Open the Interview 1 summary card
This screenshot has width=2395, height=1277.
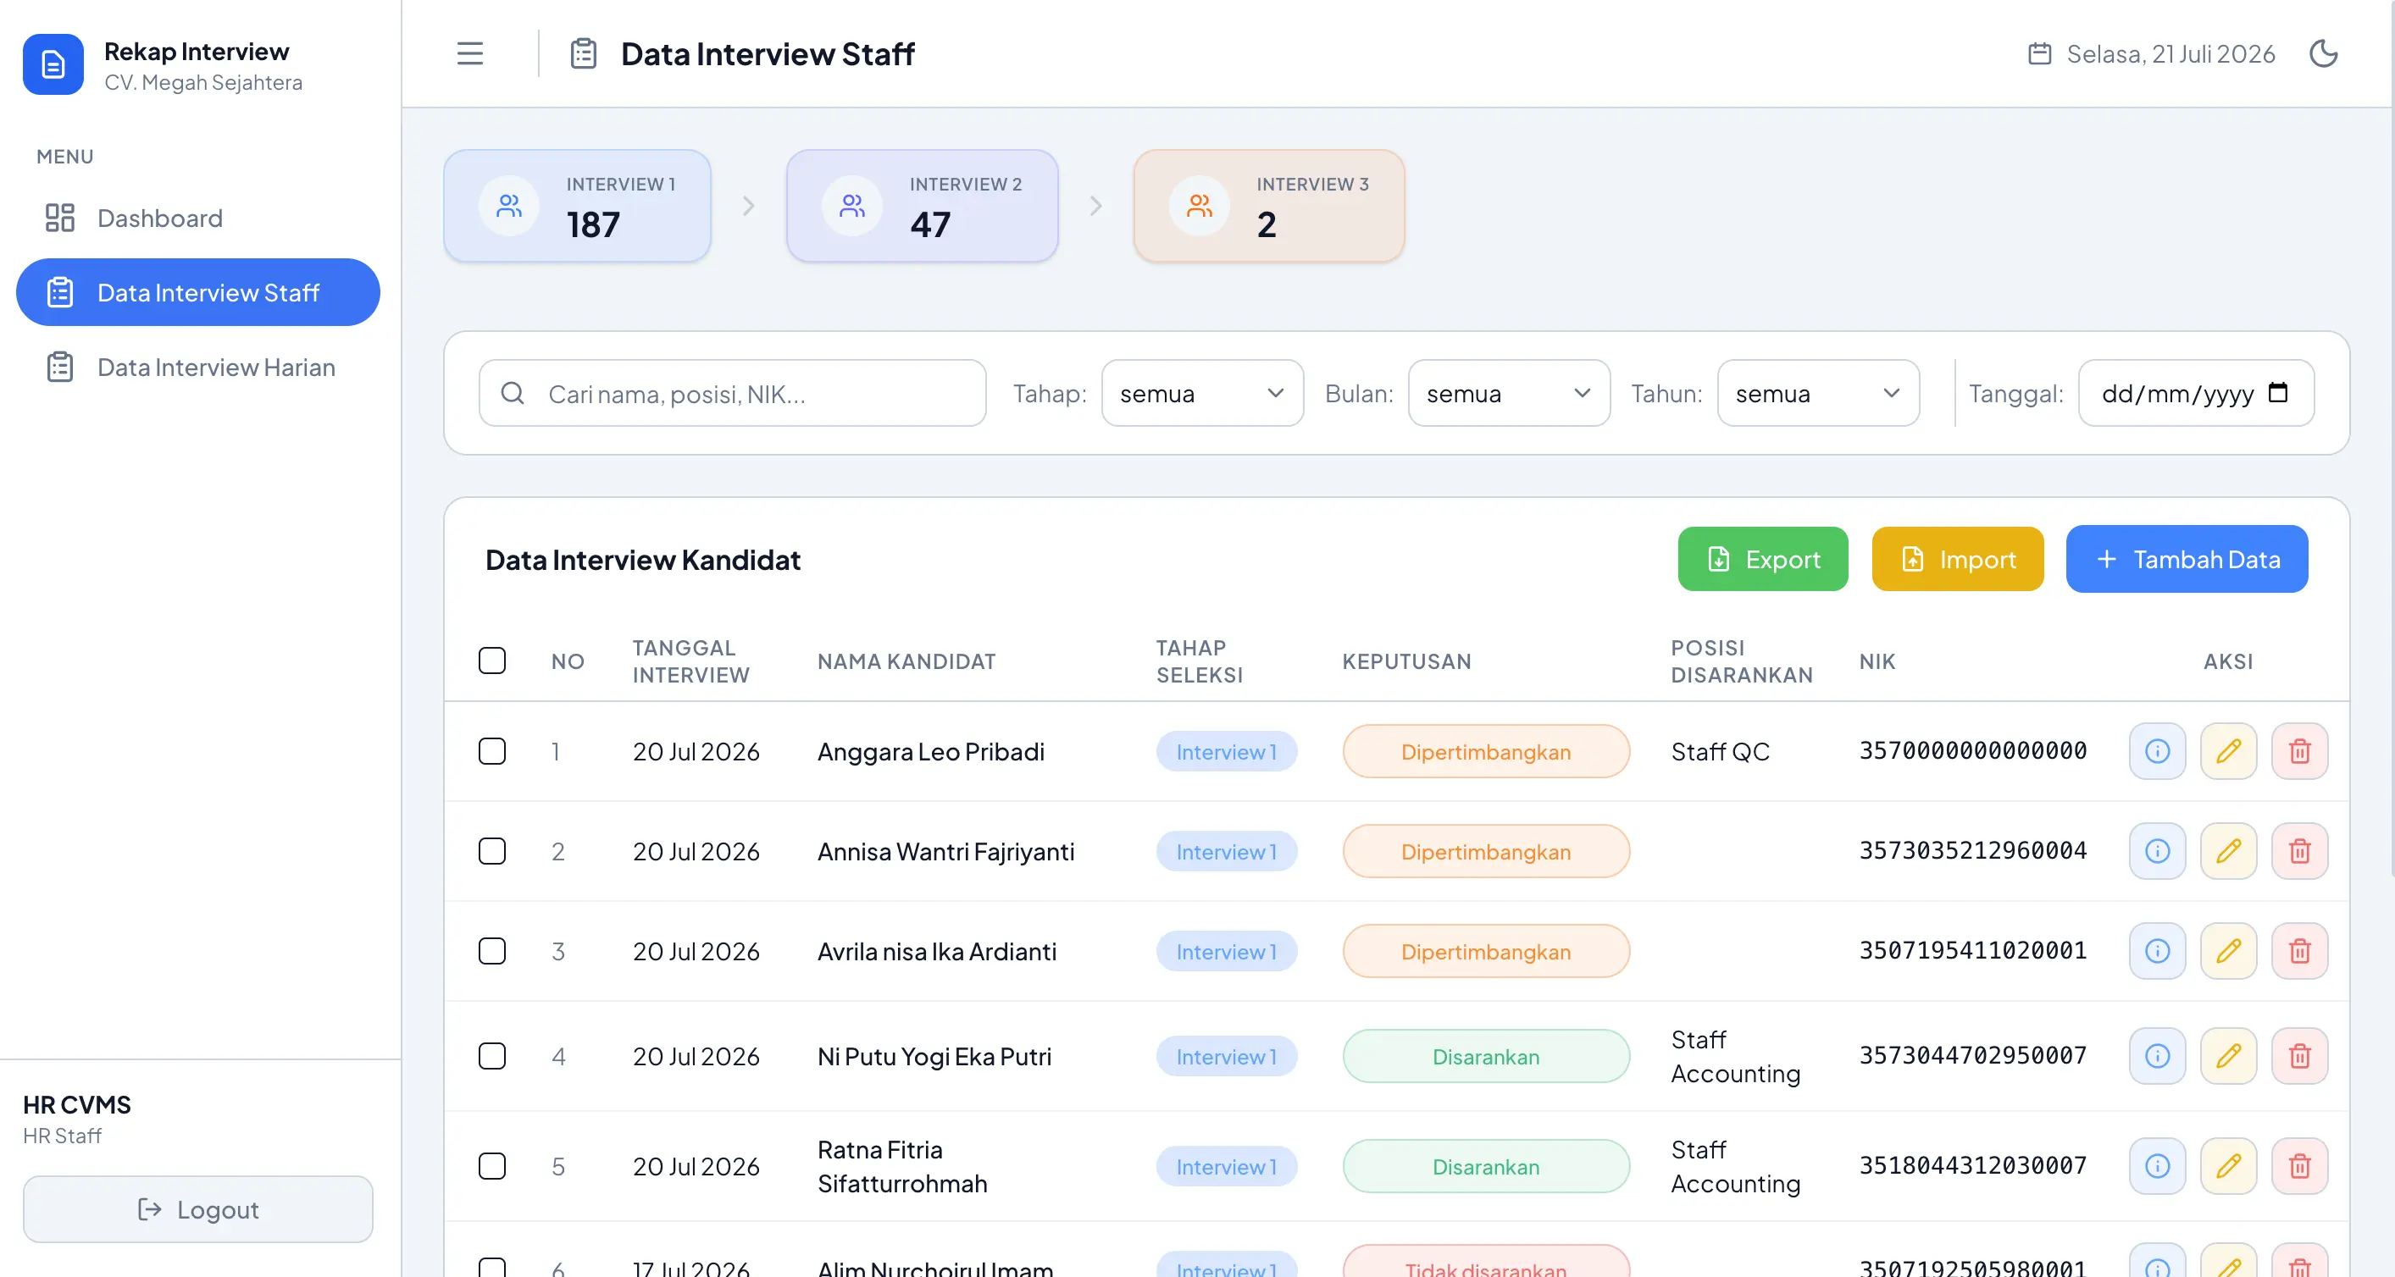click(578, 206)
